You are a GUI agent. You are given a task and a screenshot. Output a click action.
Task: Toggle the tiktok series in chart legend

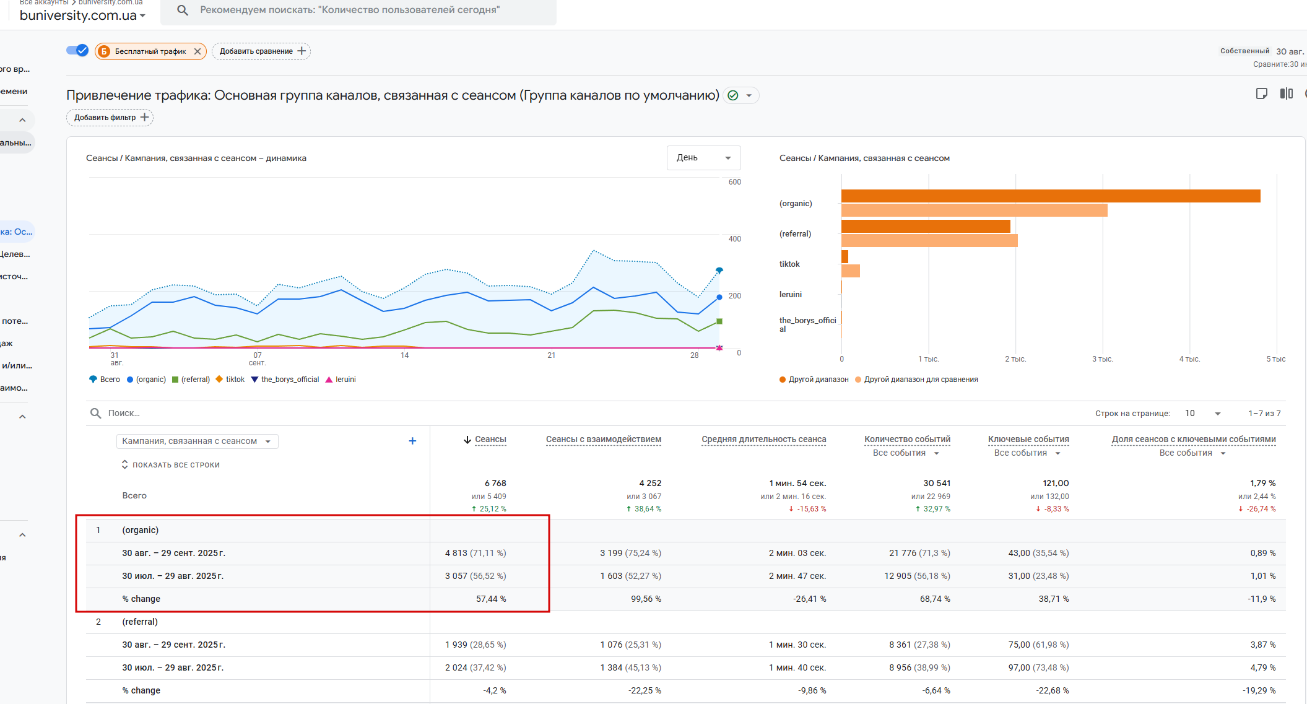(x=230, y=380)
